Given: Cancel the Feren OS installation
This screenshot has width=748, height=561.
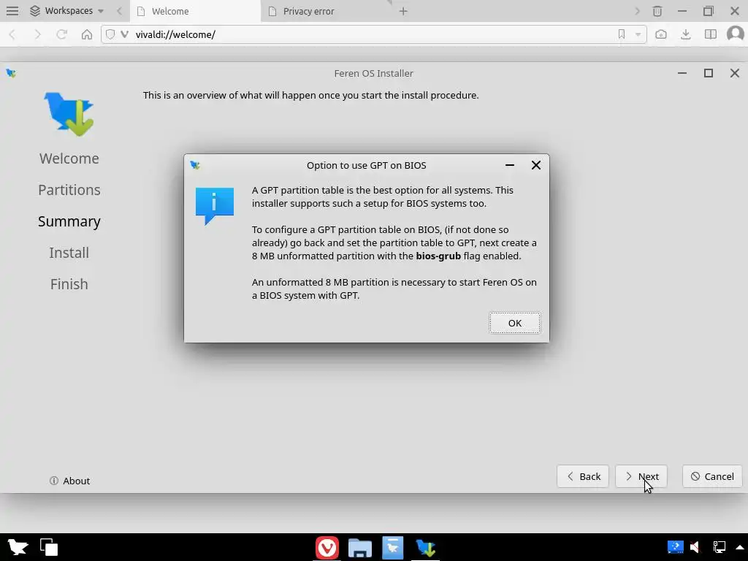Looking at the screenshot, I should (x=712, y=476).
